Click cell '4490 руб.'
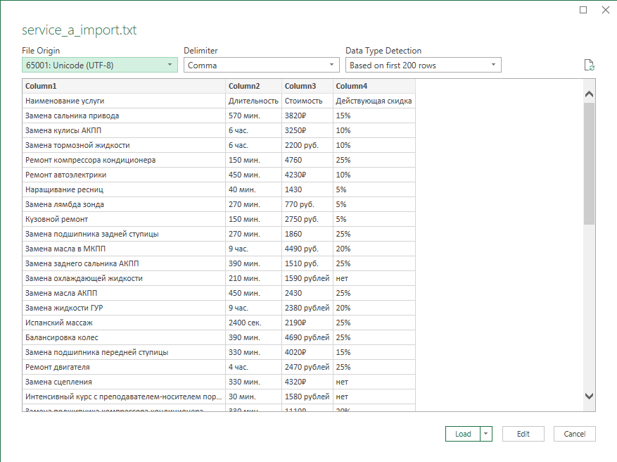The height and width of the screenshot is (462, 617). pyautogui.click(x=307, y=249)
